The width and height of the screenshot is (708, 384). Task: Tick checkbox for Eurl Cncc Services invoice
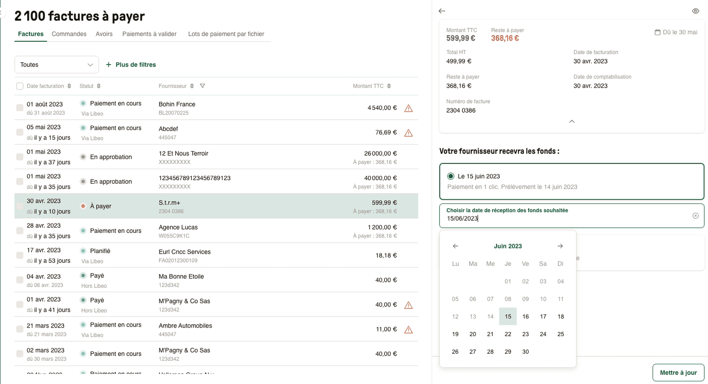coord(20,255)
